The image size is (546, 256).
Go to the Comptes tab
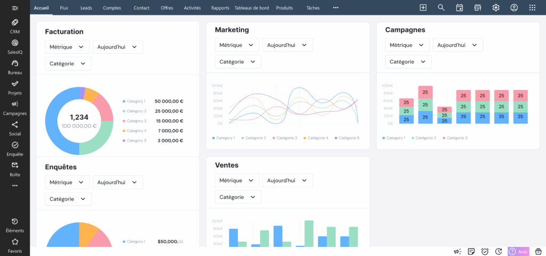[112, 7]
